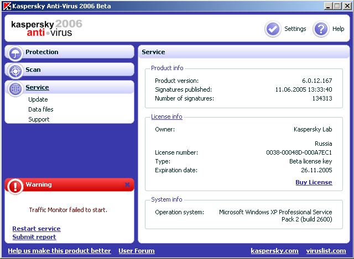The width and height of the screenshot is (354, 259).
Task: Click the Service globe icon
Action: coord(15,88)
